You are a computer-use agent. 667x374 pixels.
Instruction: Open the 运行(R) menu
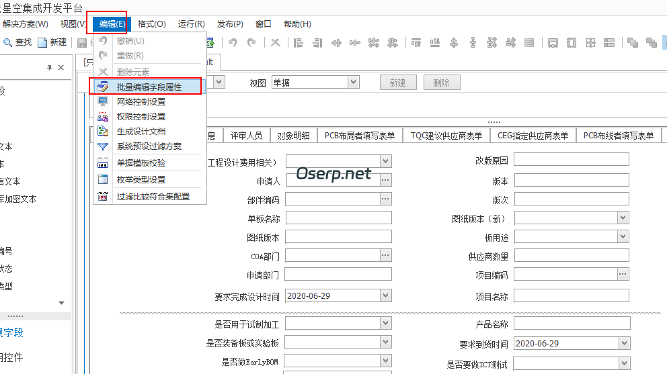tap(192, 24)
